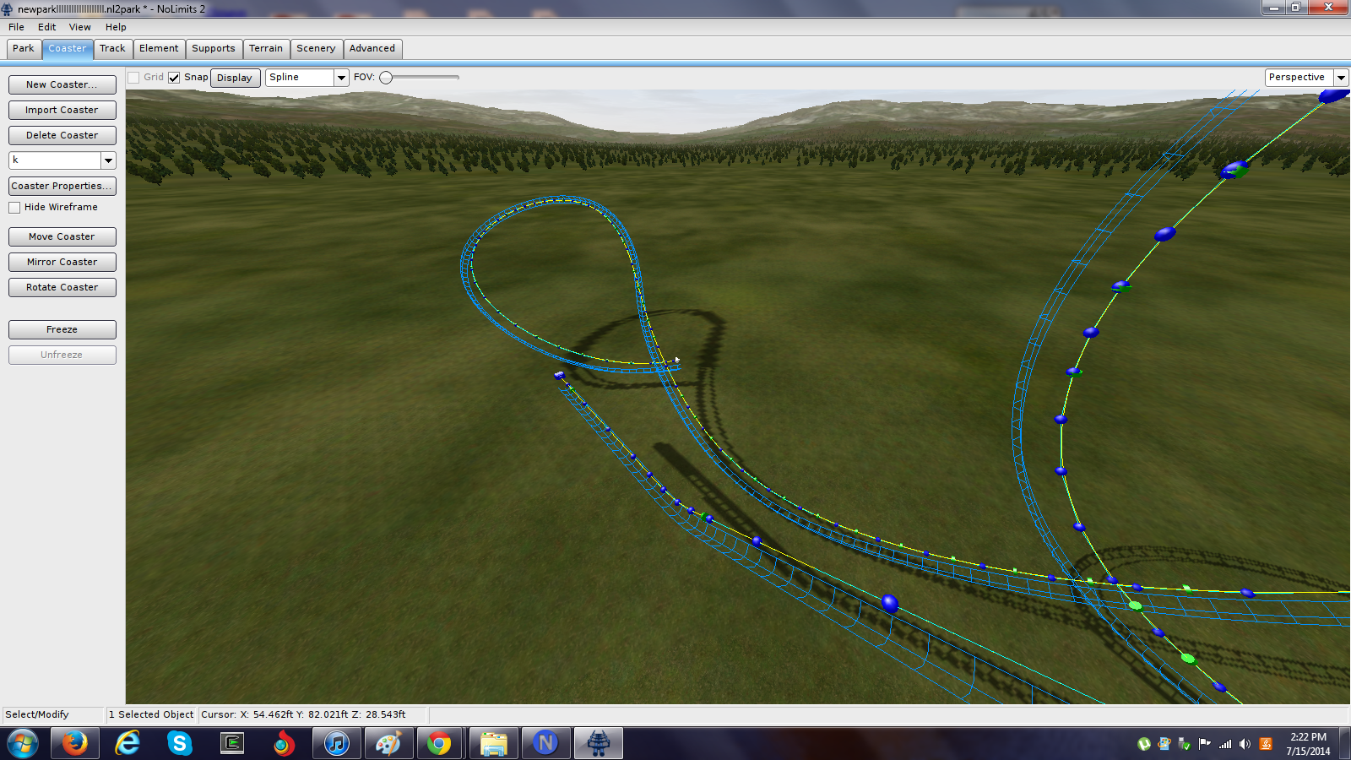Click the volume speaker tray icon
Viewport: 1351px width, 760px height.
tap(1245, 744)
